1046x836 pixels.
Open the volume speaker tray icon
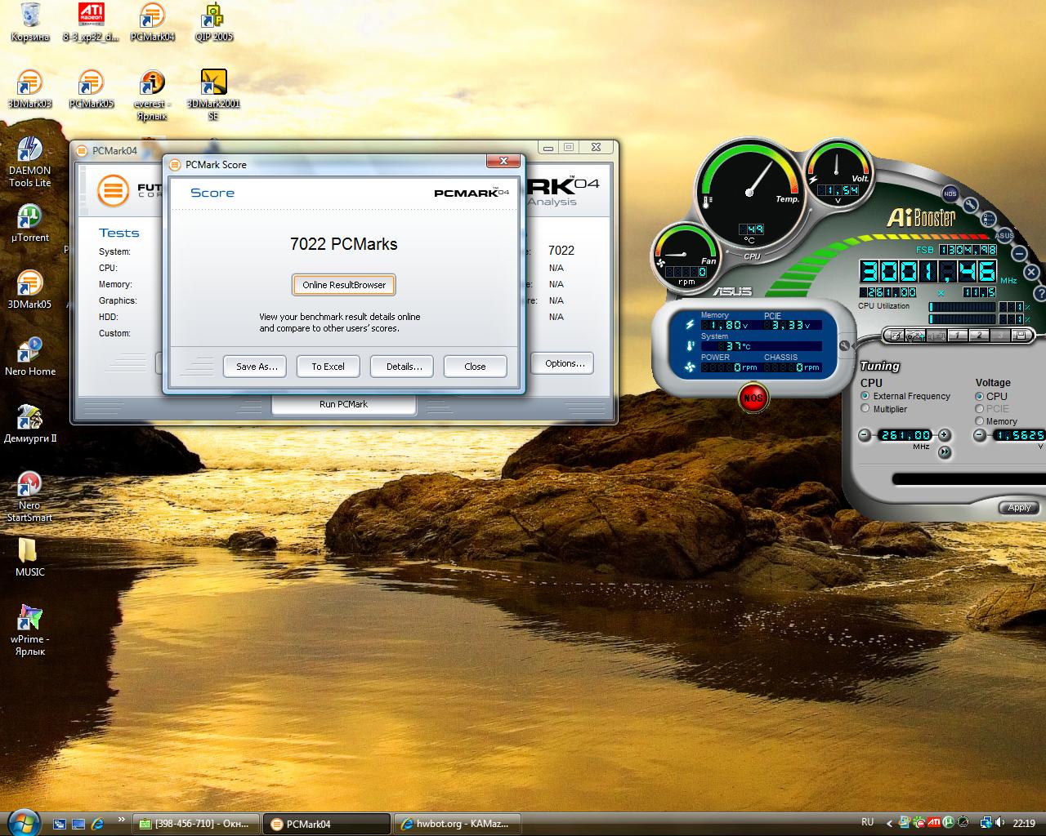pyautogui.click(x=999, y=823)
